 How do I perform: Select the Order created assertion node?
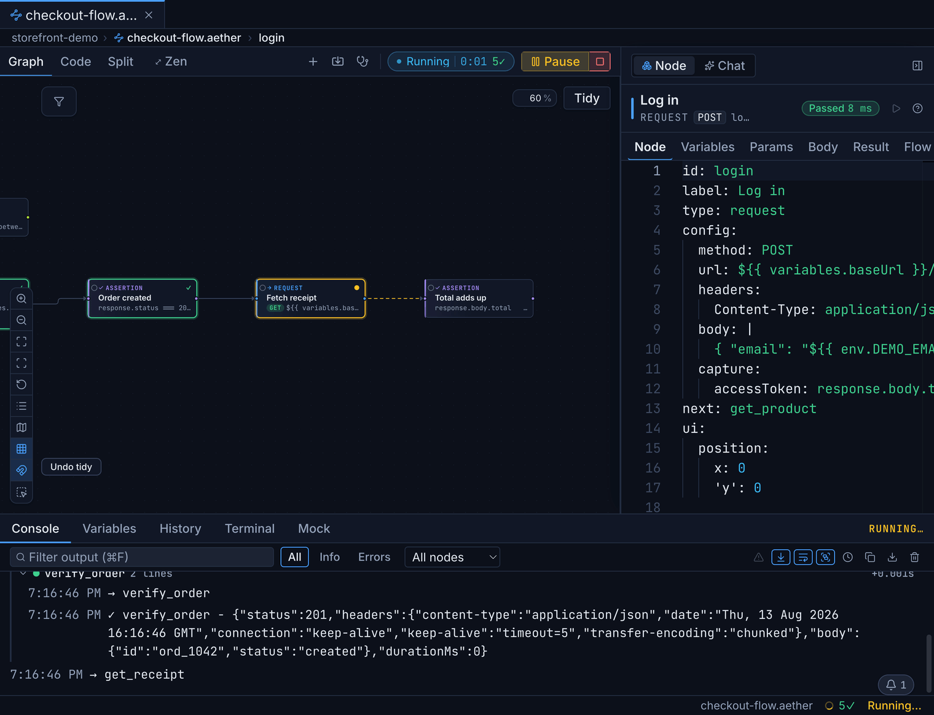click(x=143, y=299)
